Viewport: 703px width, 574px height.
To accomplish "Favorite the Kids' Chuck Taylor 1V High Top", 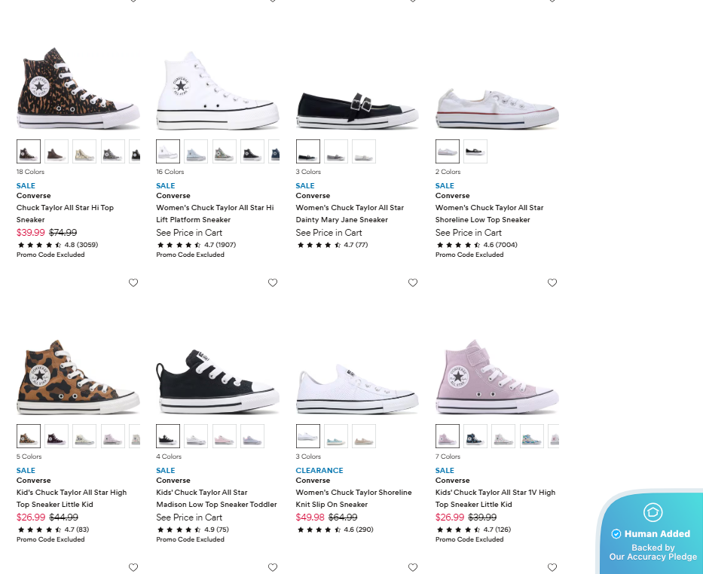I will coord(552,282).
